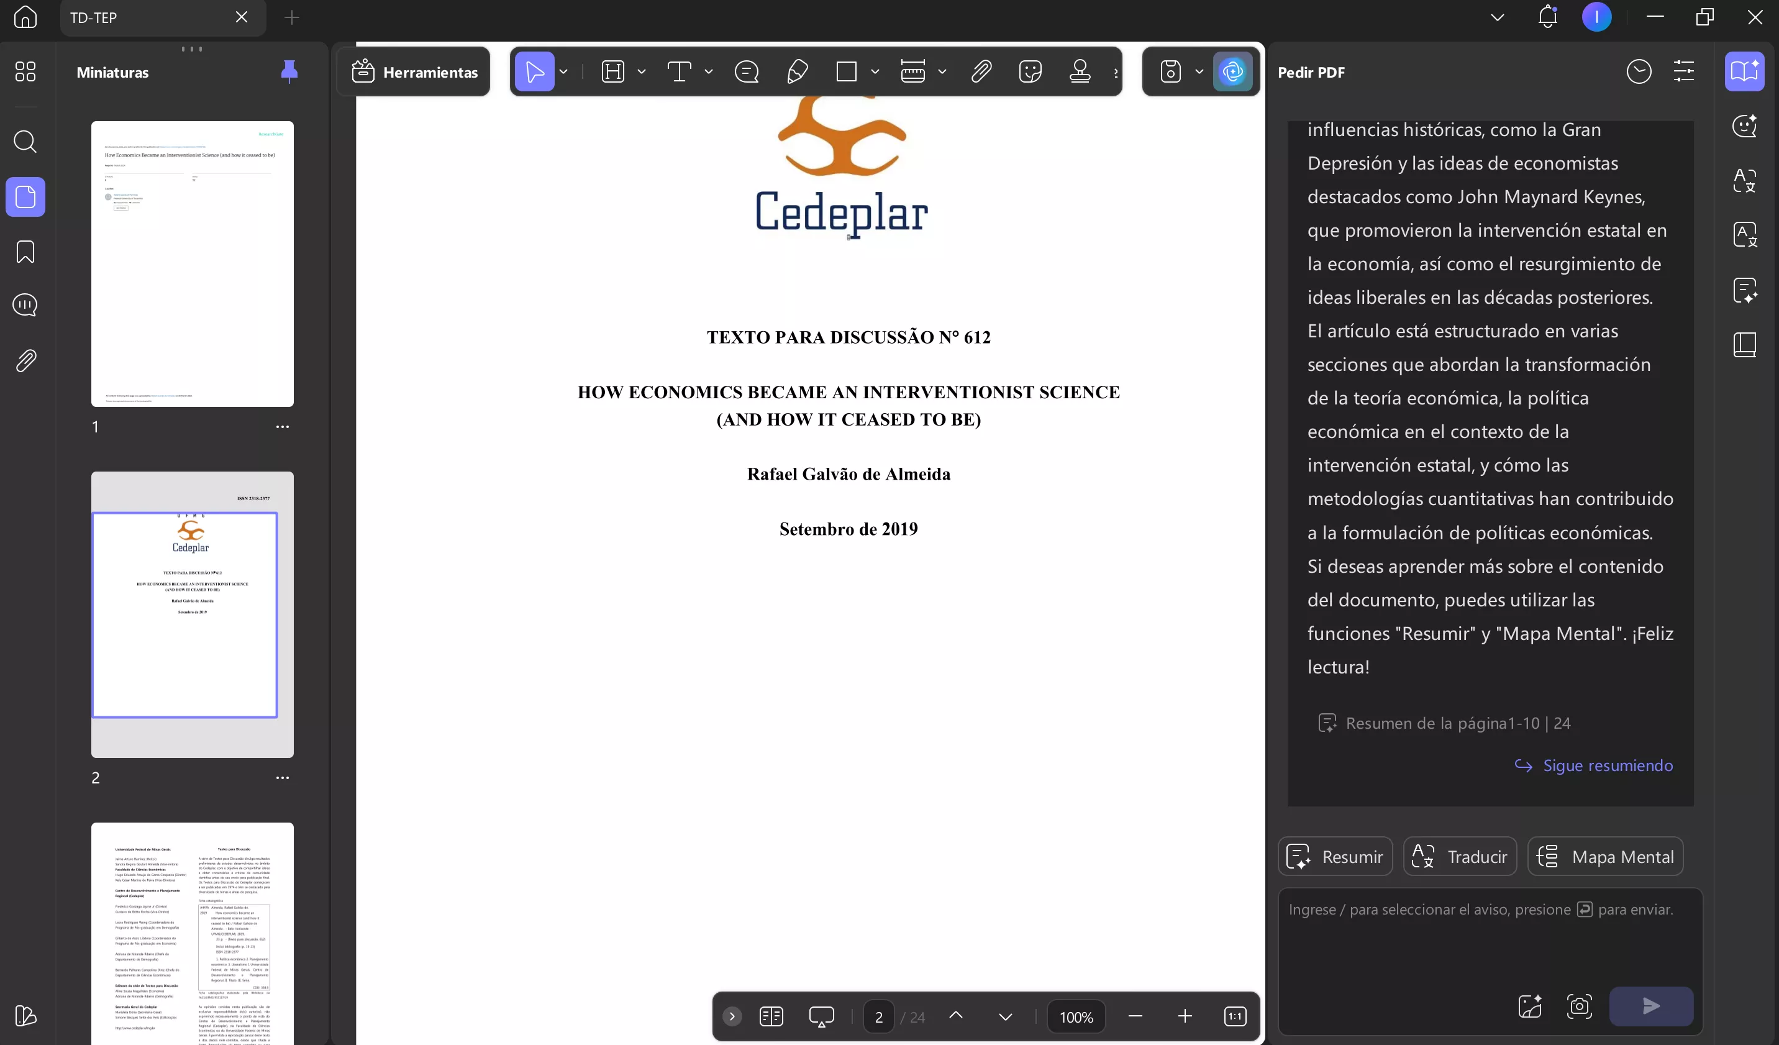Screen dimensions: 1779x1045
Task: Collapse the bottom navigation bar arrow
Action: tap(732, 1016)
